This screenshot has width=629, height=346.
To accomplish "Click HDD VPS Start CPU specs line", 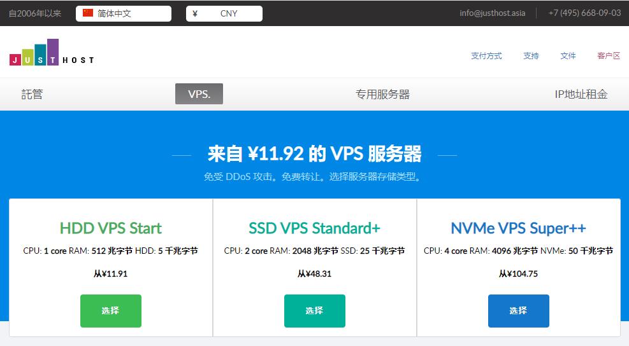I will point(111,251).
